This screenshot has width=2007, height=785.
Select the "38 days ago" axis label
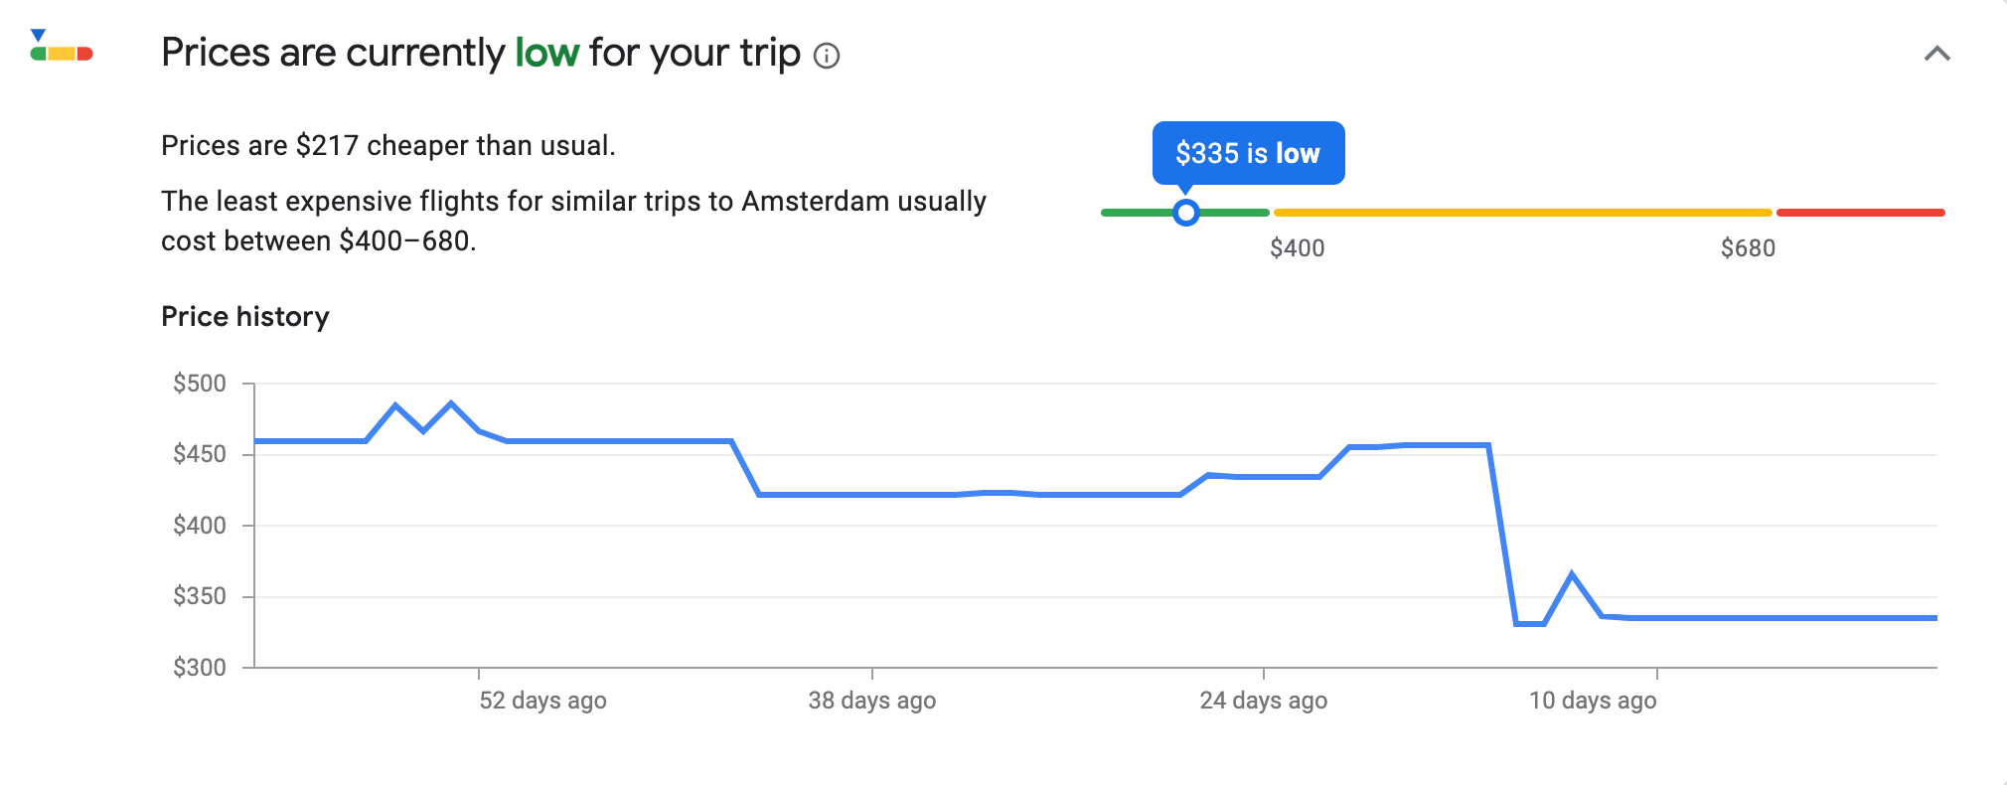[871, 701]
